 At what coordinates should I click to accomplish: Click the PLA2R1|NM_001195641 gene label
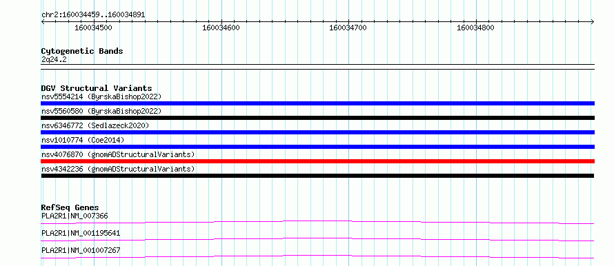click(81, 233)
